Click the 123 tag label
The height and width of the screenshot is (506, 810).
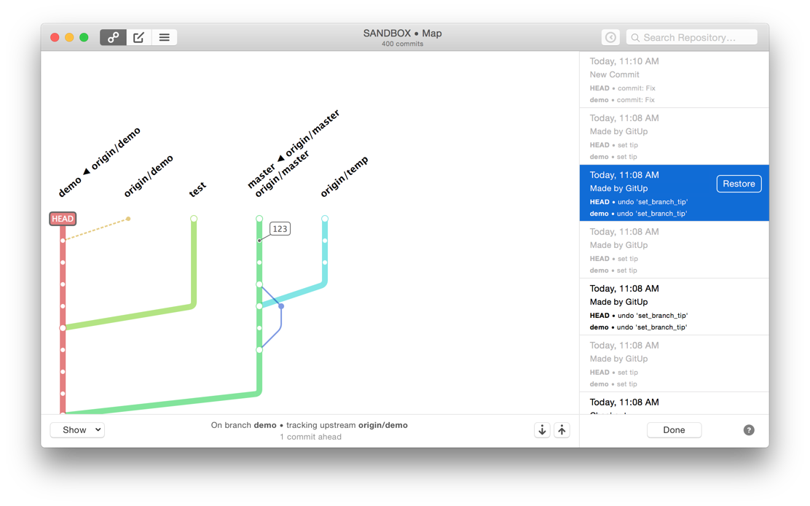click(x=280, y=229)
